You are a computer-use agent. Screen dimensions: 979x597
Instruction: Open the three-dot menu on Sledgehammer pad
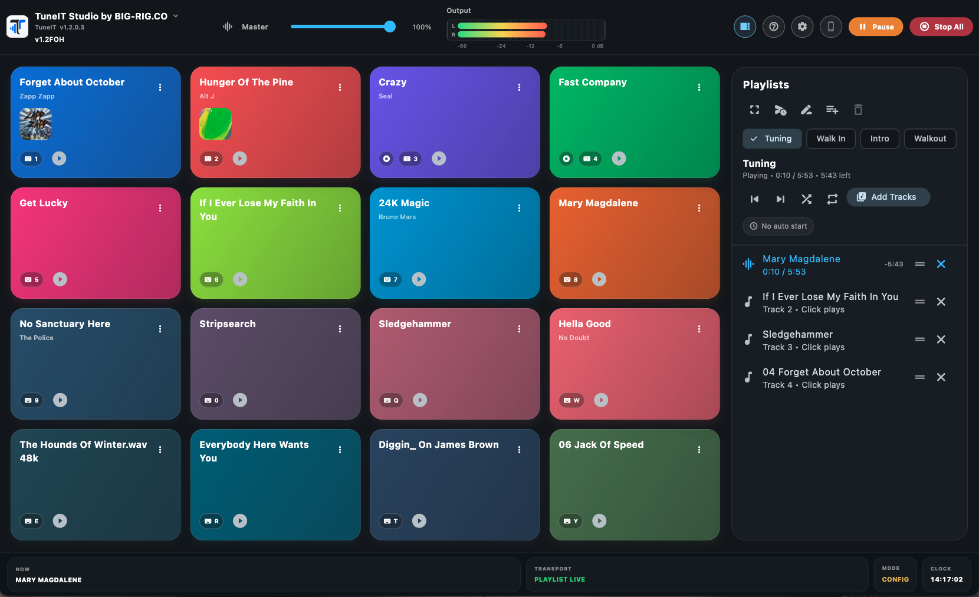click(x=519, y=329)
